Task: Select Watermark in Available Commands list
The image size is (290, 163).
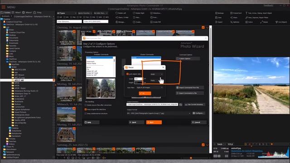Action: (91, 62)
